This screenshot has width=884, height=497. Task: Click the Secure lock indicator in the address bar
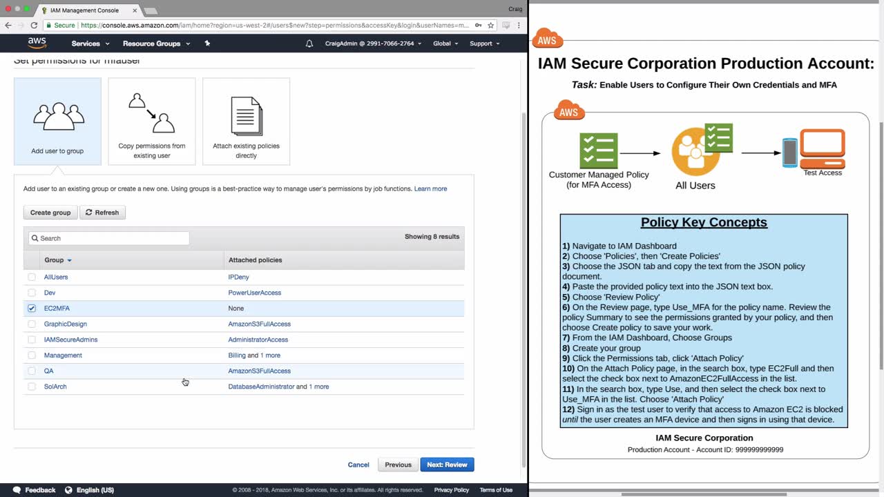pos(60,26)
